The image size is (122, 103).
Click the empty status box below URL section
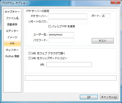(71, 78)
